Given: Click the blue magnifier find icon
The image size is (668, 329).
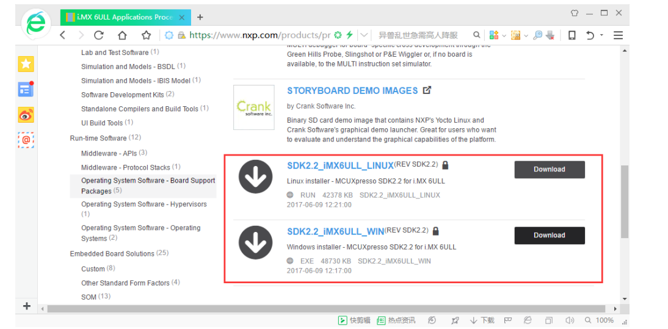Looking at the screenshot, I should pyautogui.click(x=538, y=35).
